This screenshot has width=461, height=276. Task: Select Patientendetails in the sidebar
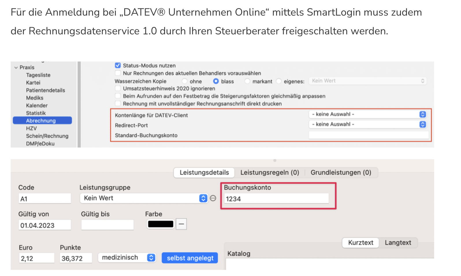[45, 90]
